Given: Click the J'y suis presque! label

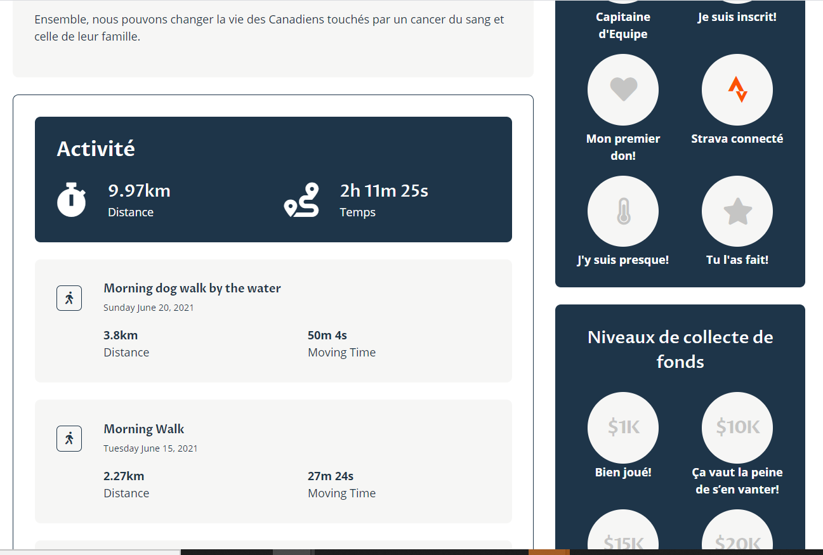Looking at the screenshot, I should pyautogui.click(x=623, y=260).
